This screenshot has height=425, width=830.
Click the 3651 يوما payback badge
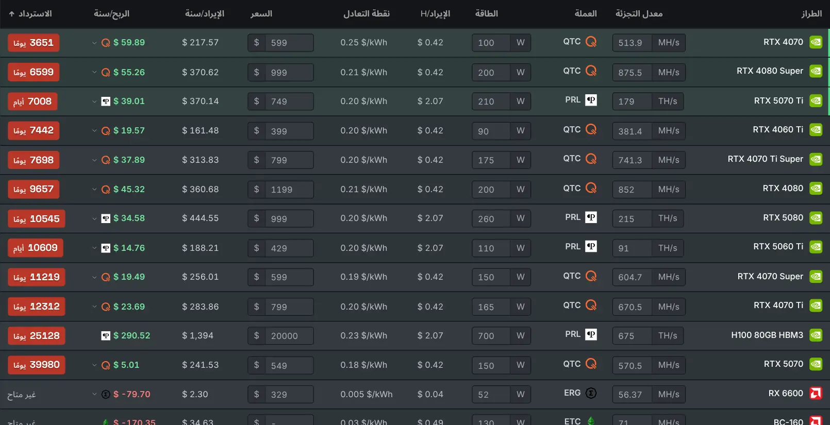[x=34, y=43]
